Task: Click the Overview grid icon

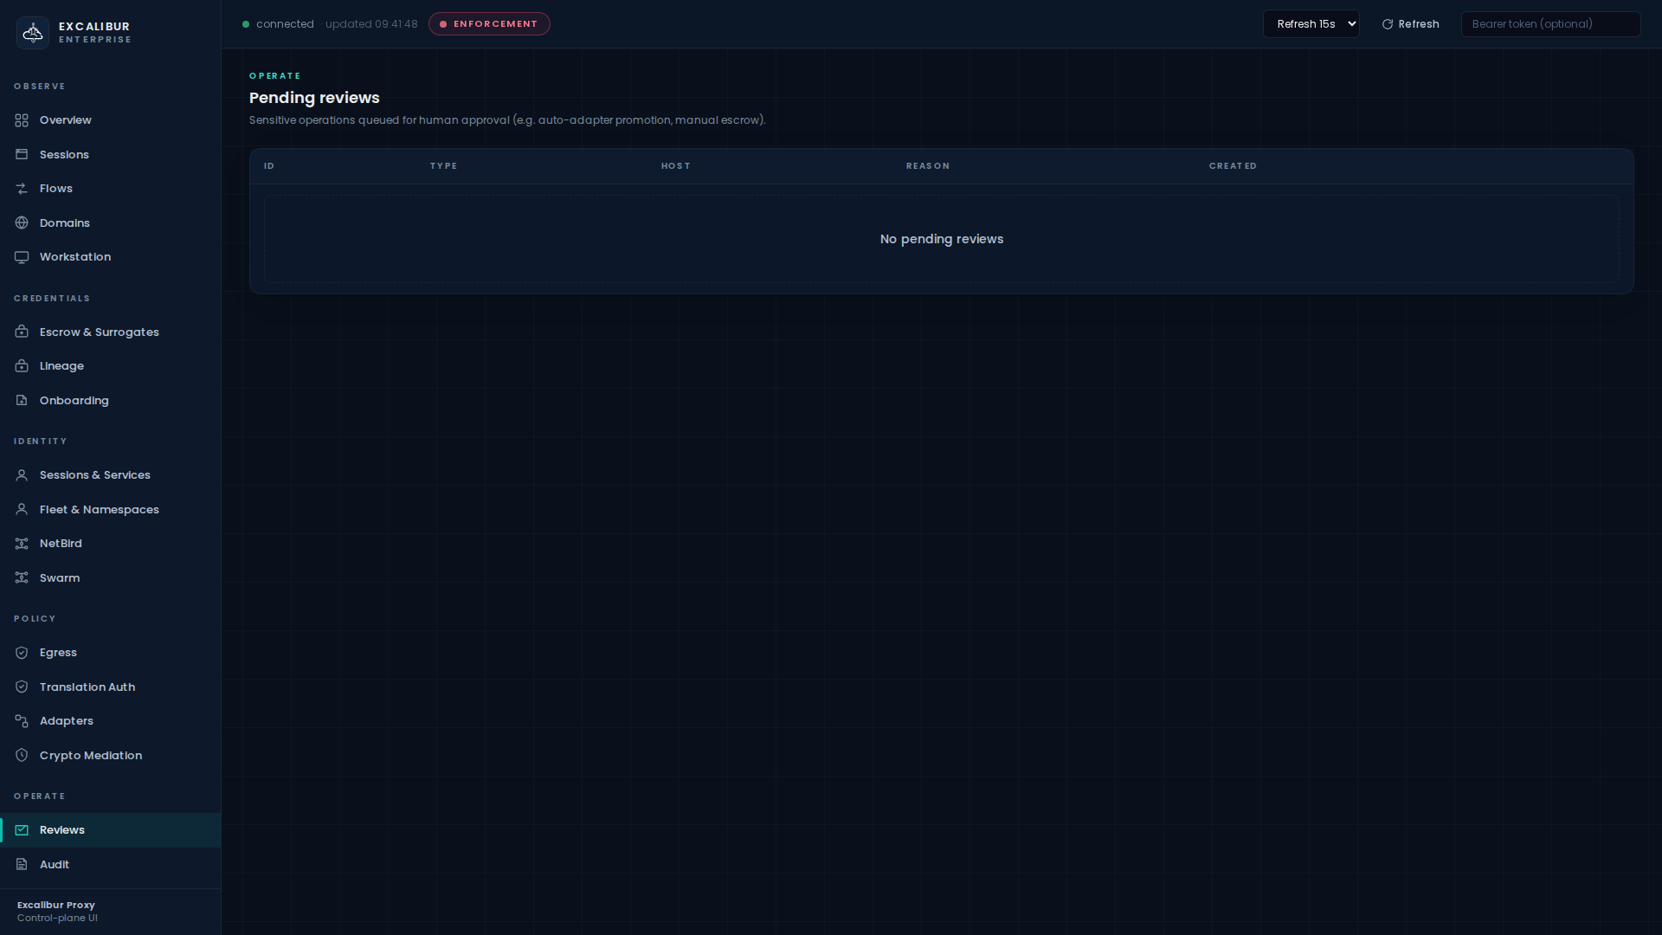Action: tap(22, 120)
